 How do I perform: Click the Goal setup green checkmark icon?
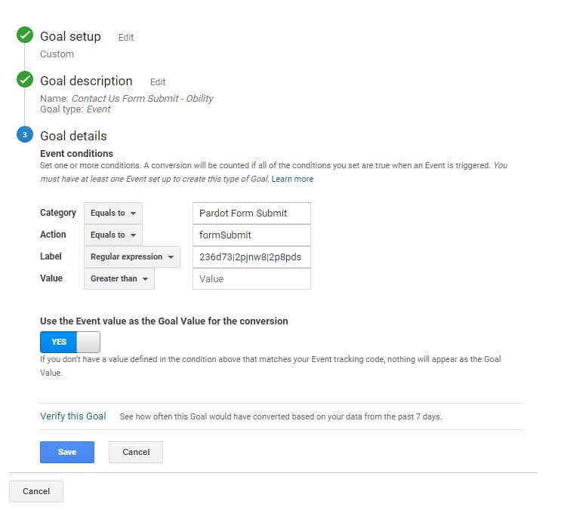click(25, 35)
